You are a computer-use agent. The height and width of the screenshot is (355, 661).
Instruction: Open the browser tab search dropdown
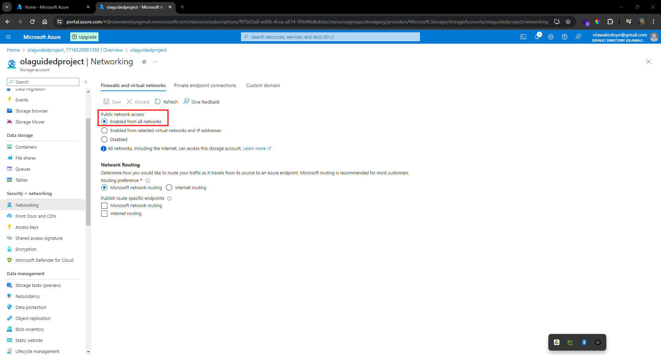click(x=7, y=7)
